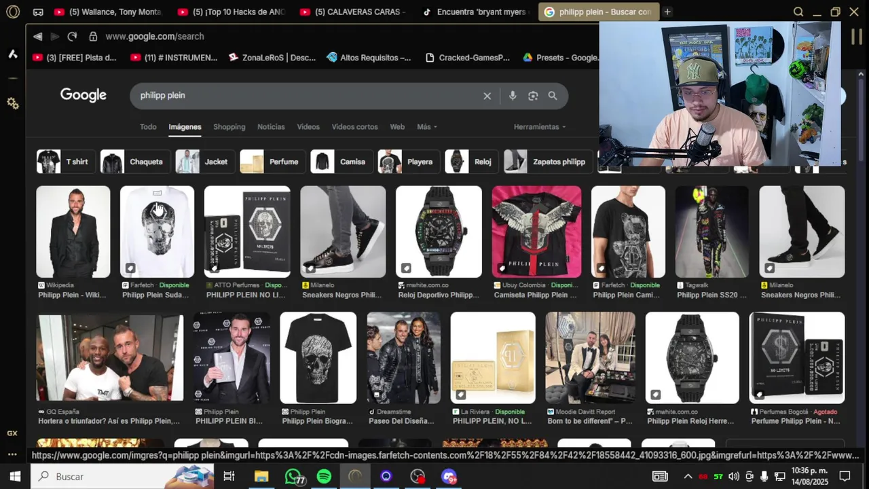869x489 pixels.
Task: Open the Presets Google Drive bookmark
Action: [x=560, y=58]
